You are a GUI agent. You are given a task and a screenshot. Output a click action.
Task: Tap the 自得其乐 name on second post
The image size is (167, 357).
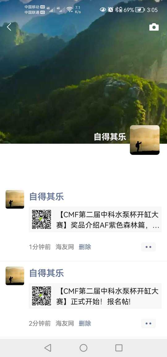point(46,273)
